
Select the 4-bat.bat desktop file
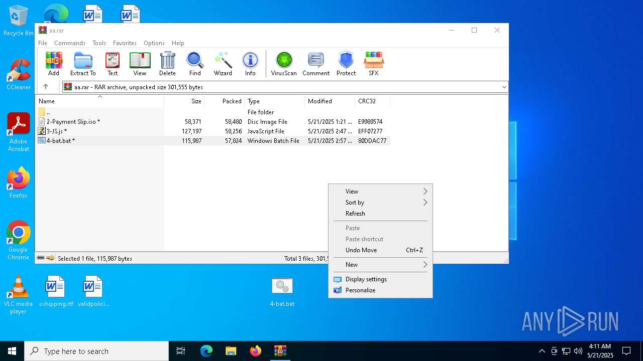pyautogui.click(x=282, y=292)
